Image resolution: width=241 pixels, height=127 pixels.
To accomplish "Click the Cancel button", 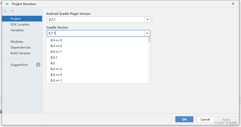I will pos(205,119).
